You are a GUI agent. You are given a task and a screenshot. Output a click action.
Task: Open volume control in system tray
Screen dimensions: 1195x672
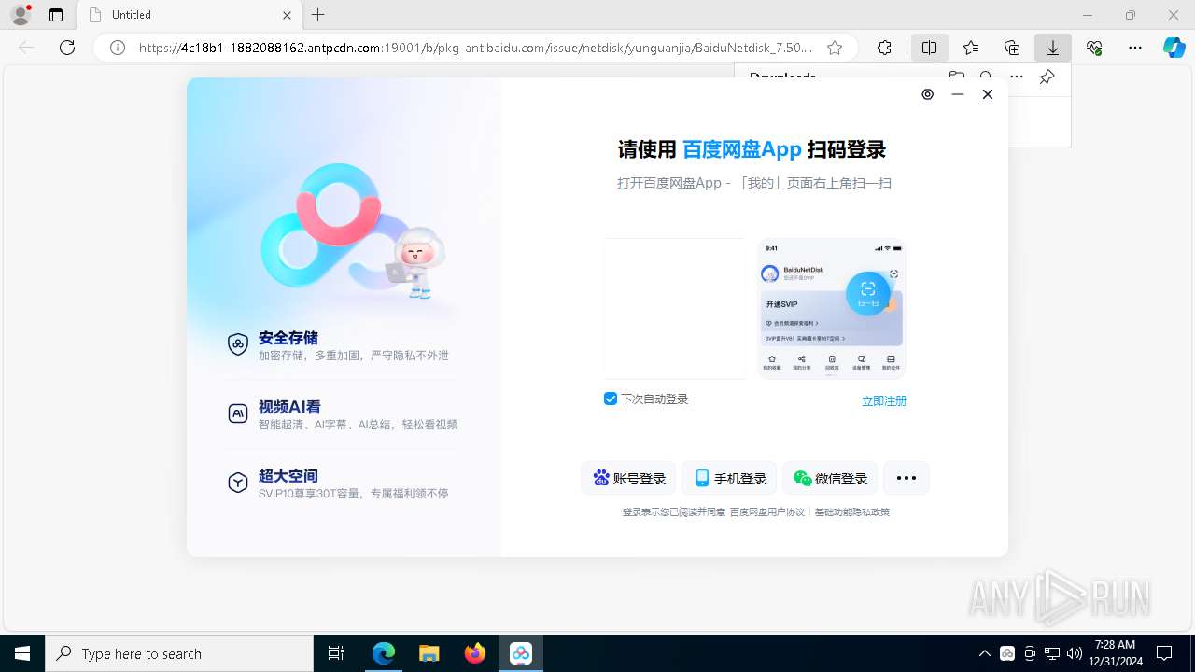click(x=1074, y=653)
